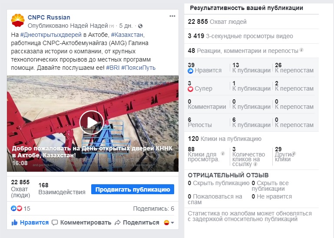This screenshot has width=334, height=238.
Task: Open the #ПоясиПуть hashtag link
Action: coord(138,68)
